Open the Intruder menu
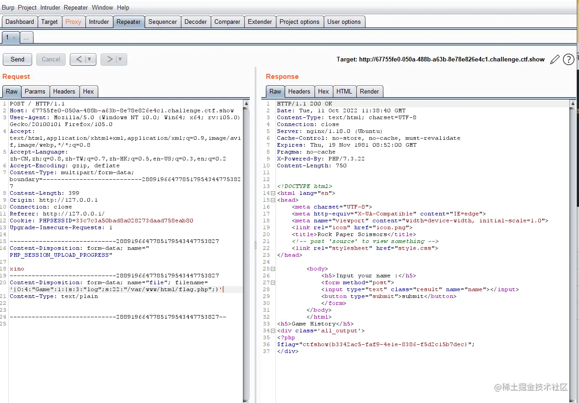579x403 pixels. (50, 7)
